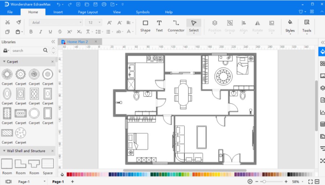
Task: Click the zoom in plus button
Action: (286, 181)
